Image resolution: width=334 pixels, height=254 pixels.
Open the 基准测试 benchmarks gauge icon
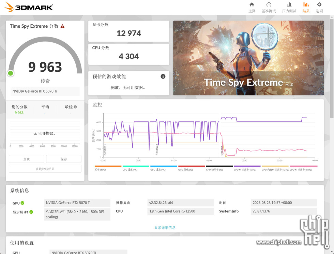pos(269,4)
